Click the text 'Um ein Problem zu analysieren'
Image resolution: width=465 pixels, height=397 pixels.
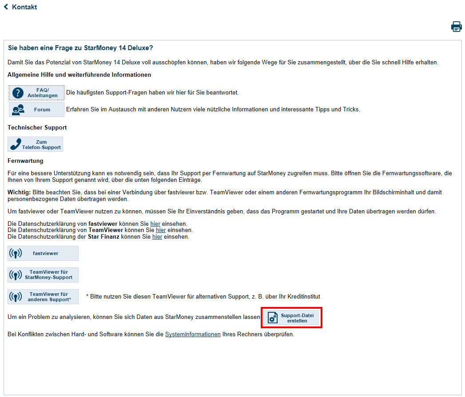(x=134, y=317)
